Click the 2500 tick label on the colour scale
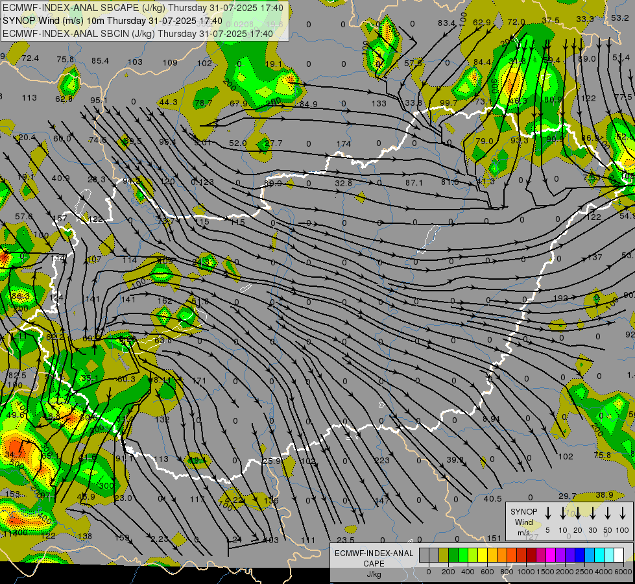This screenshot has width=635, height=584. (x=584, y=572)
